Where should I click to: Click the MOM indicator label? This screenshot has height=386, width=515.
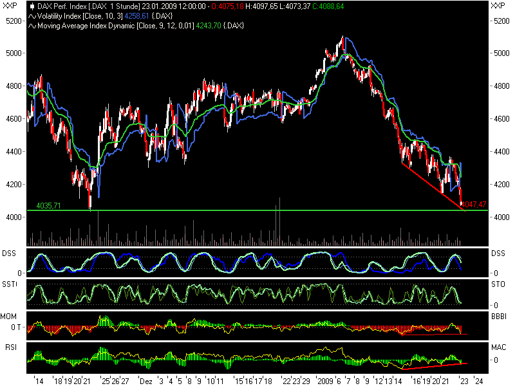[8, 315]
